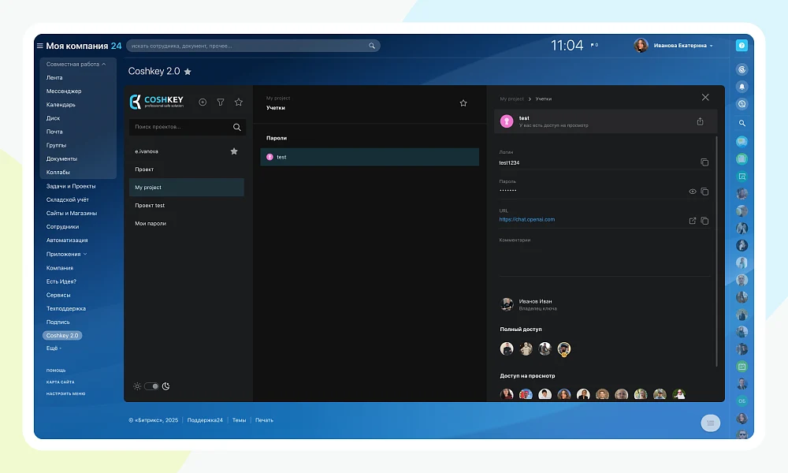
Task: Open Мессенджер in the left menu
Action: [x=64, y=91]
